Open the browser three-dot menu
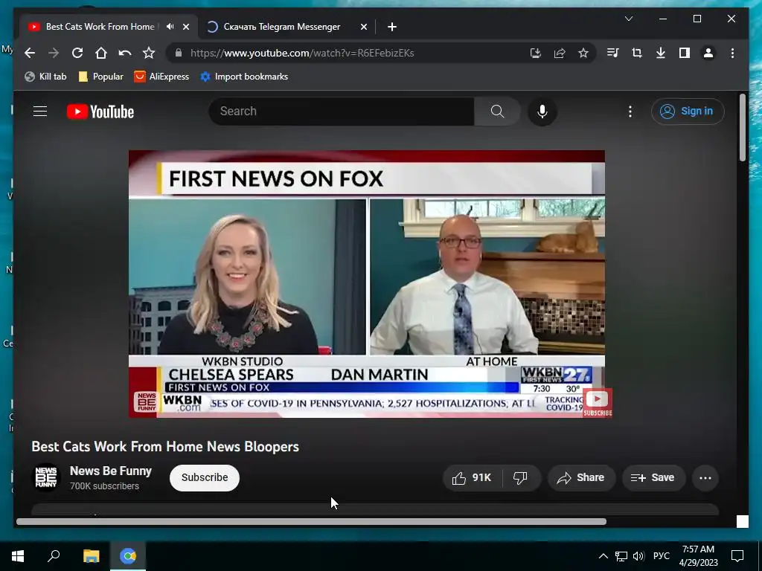The image size is (762, 571). click(x=732, y=53)
